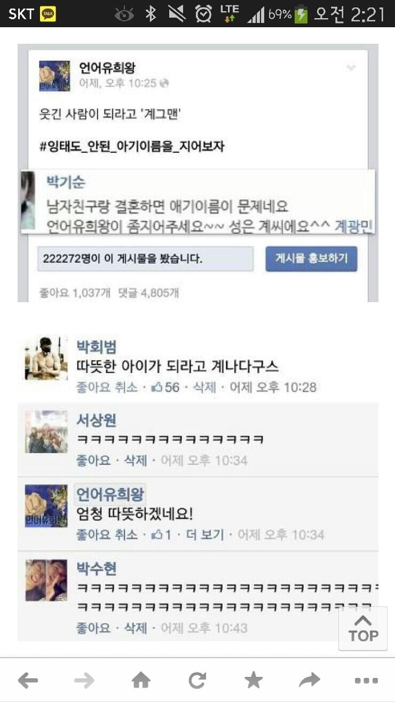The image size is (395, 702).
Task: Reload the page with the refresh icon
Action: click(197, 680)
